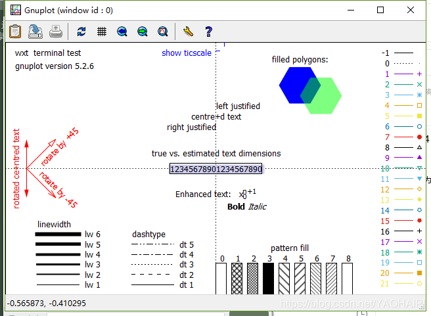Toggle grid display icon

click(x=102, y=32)
